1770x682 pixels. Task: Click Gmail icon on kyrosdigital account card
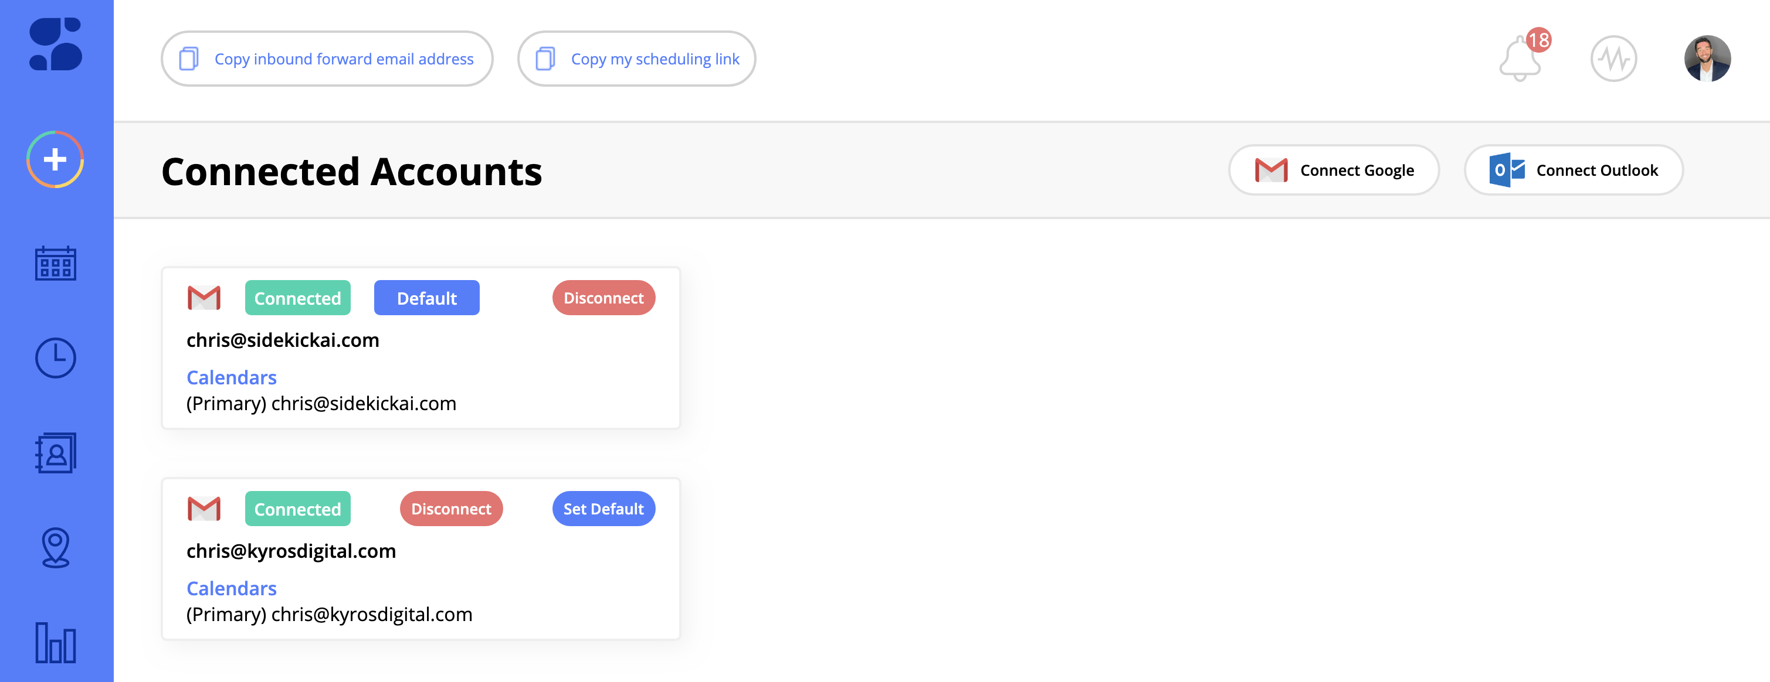tap(204, 509)
